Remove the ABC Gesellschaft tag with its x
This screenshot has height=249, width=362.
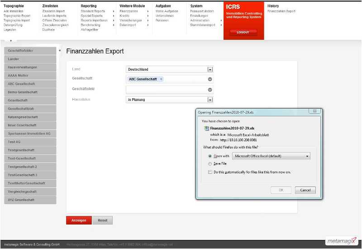(x=161, y=79)
